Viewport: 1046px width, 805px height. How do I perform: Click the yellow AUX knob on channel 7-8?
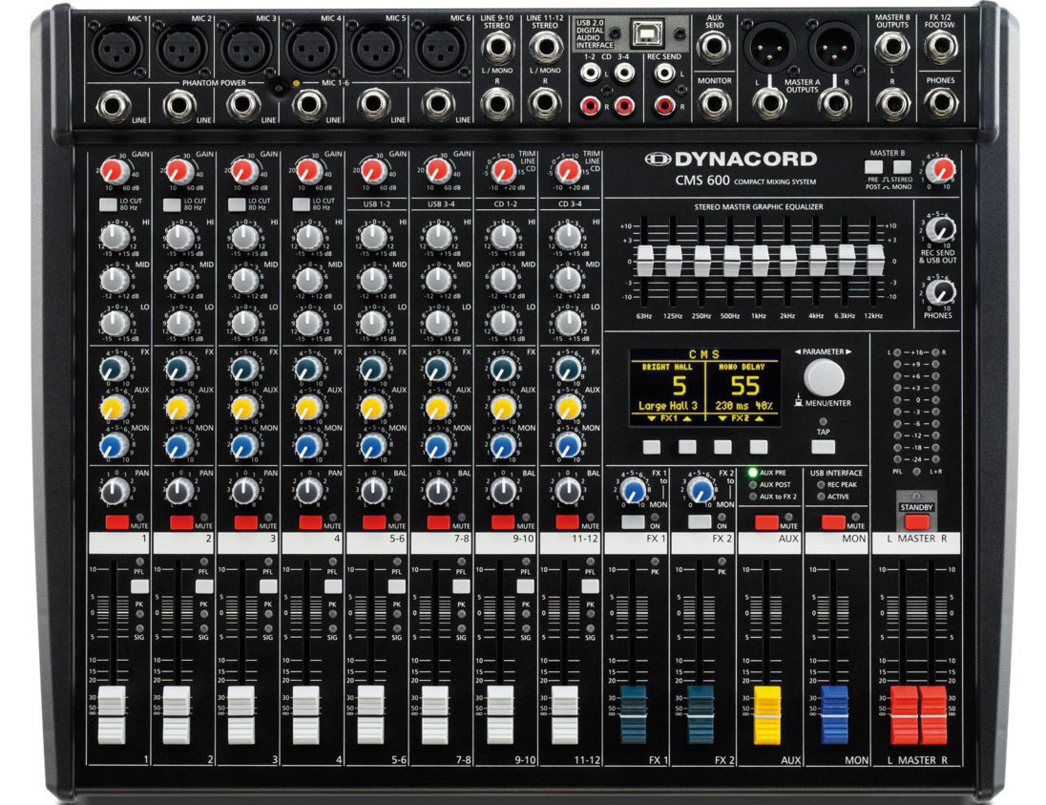click(438, 407)
